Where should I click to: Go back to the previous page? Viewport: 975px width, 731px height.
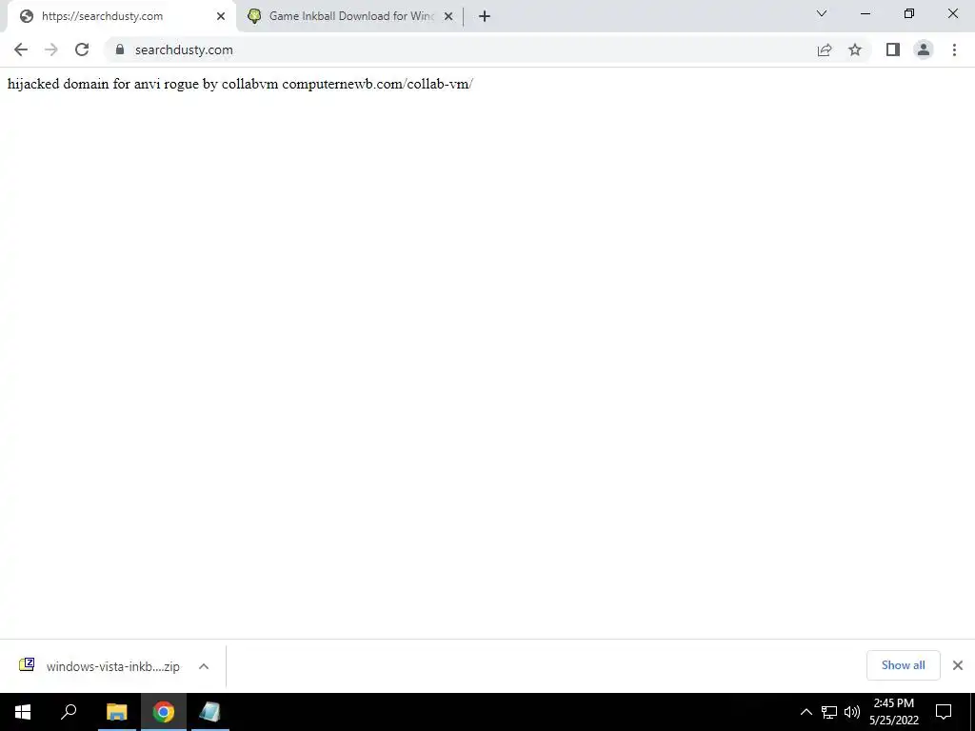[21, 49]
